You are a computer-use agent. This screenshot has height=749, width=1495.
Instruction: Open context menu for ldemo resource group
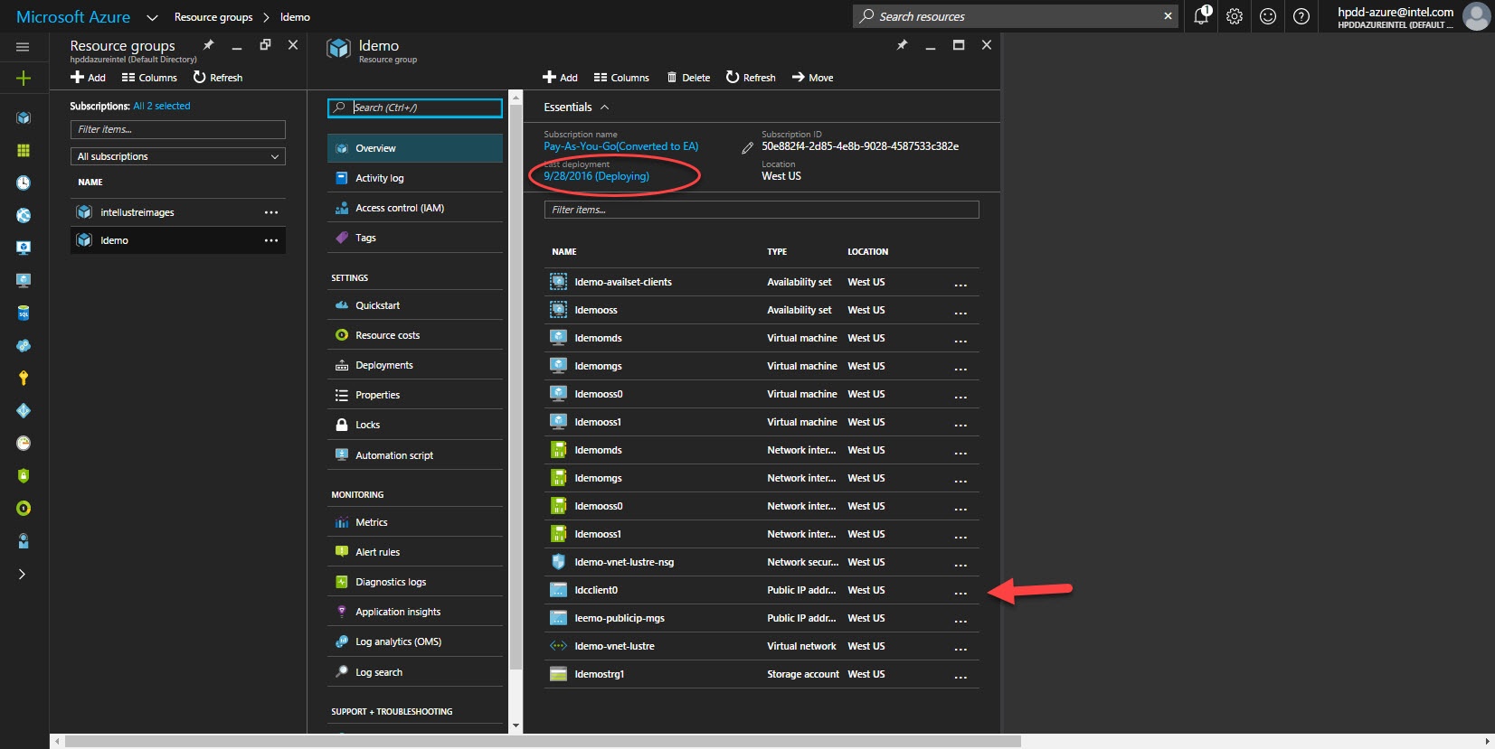[x=270, y=240]
